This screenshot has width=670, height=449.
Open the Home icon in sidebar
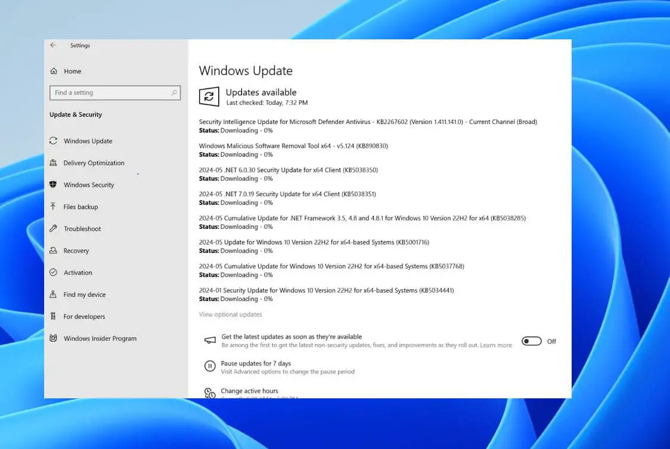54,71
